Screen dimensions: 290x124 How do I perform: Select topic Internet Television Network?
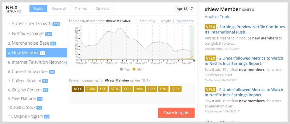(x=39, y=62)
